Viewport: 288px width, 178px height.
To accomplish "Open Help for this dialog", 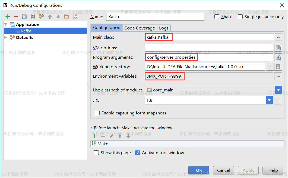I will (273, 170).
